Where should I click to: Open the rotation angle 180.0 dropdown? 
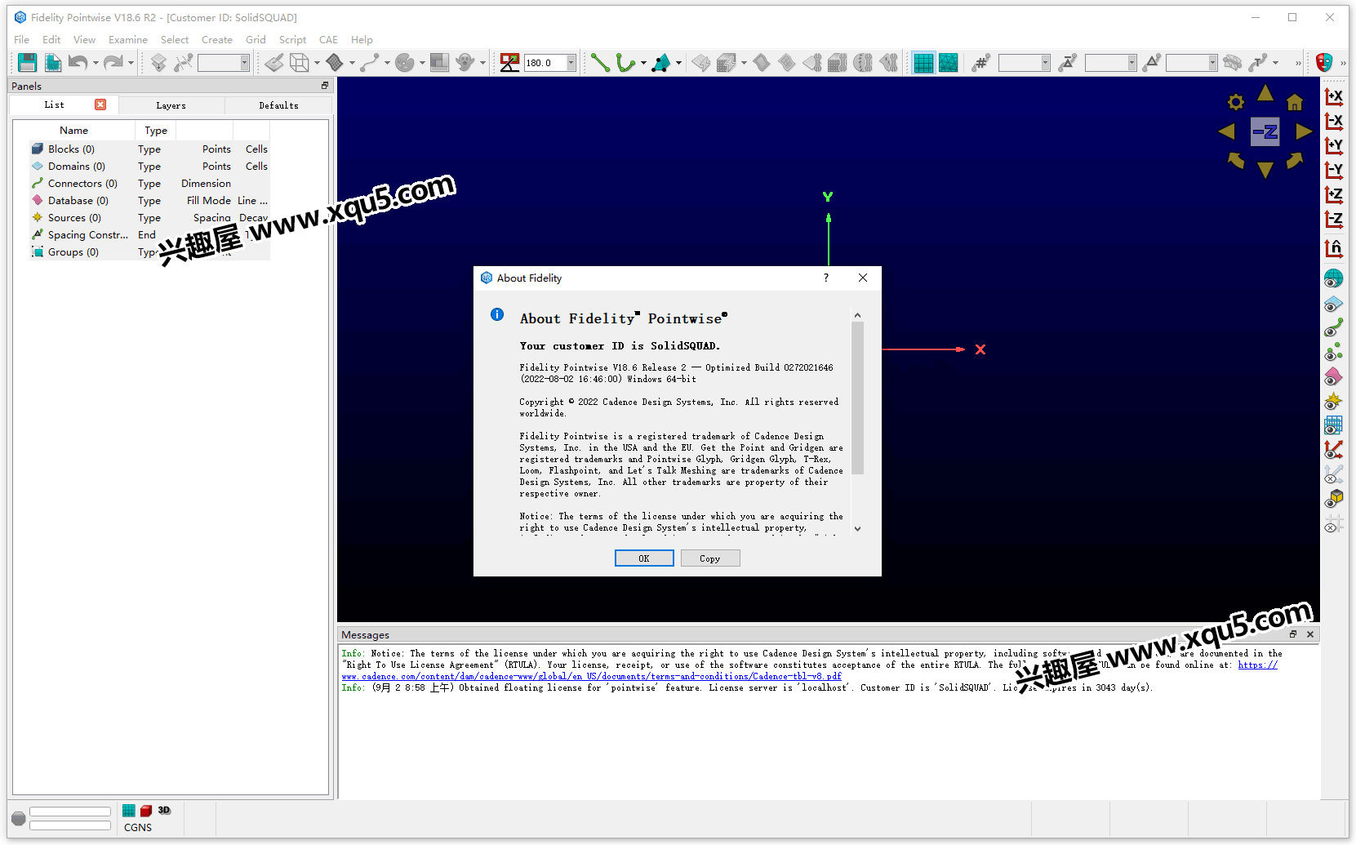(571, 63)
